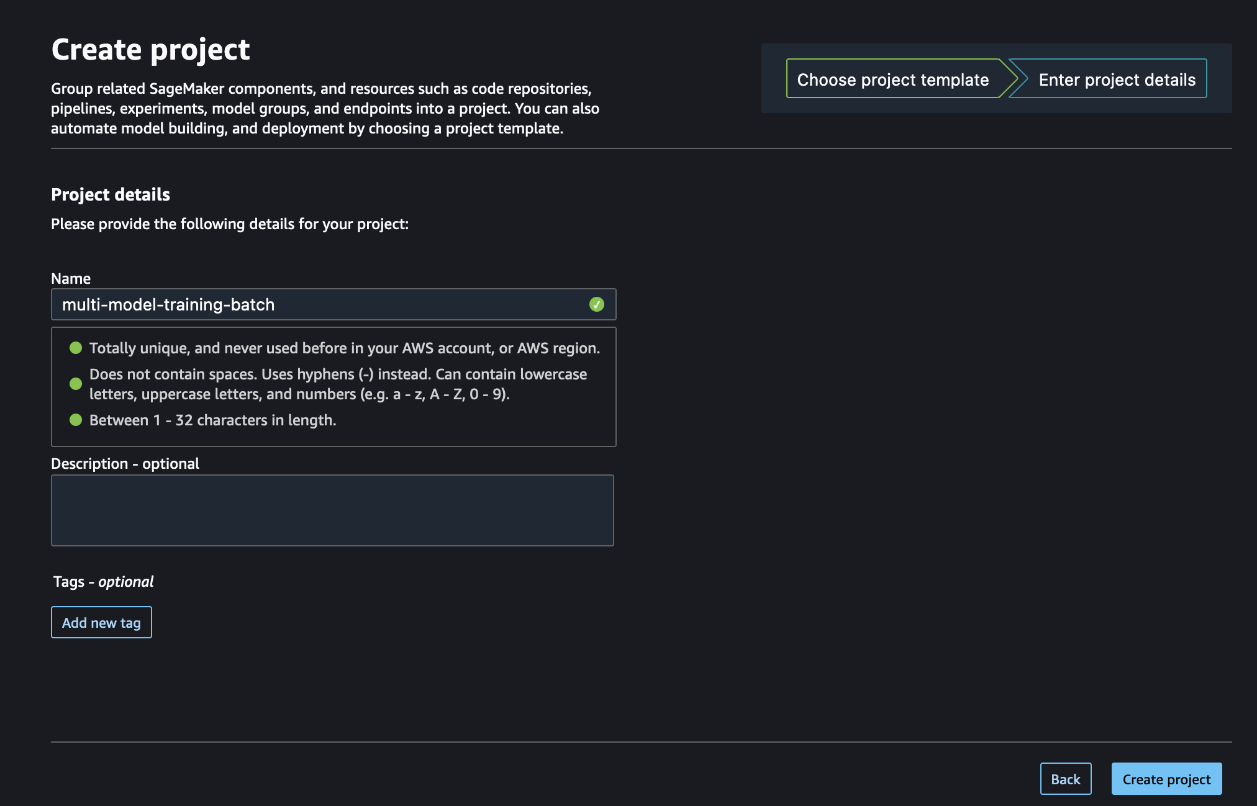Click the 'Group related SageMaker components' paragraph
This screenshot has width=1257, height=806.
[x=325, y=108]
